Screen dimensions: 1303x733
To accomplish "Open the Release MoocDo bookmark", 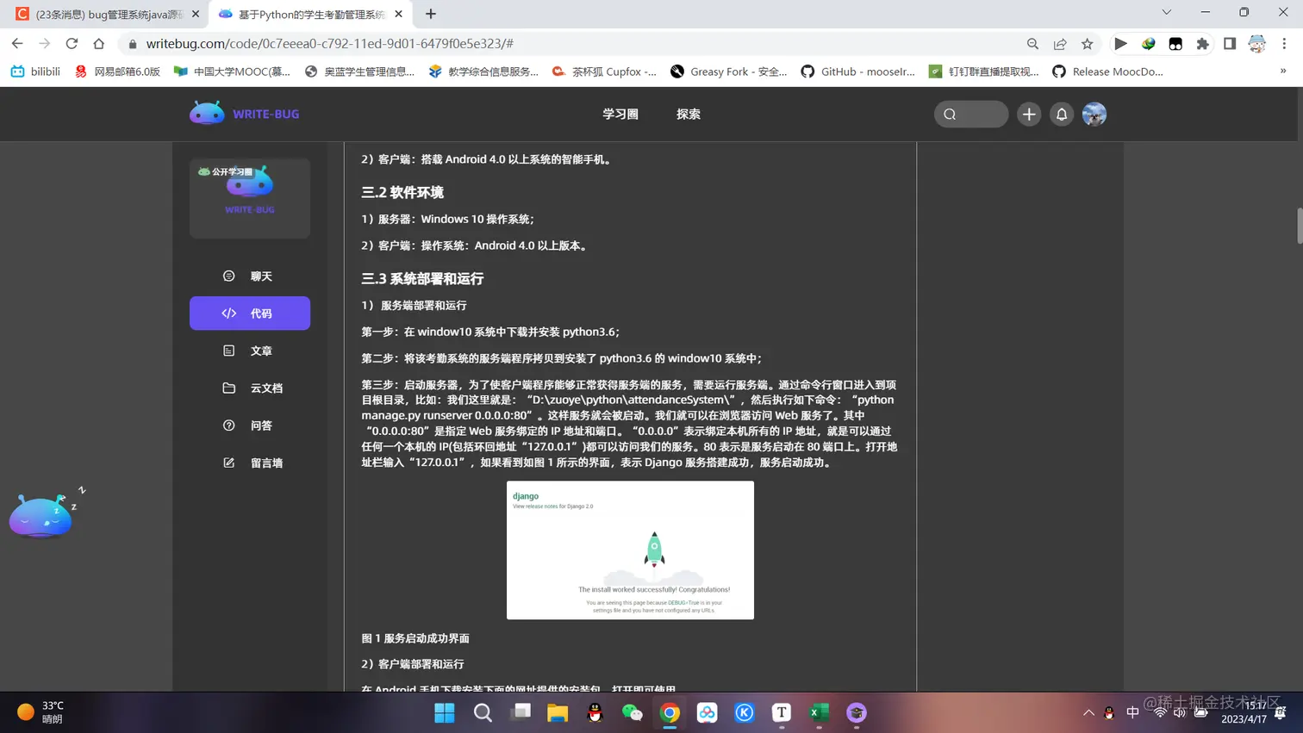I will click(1108, 71).
